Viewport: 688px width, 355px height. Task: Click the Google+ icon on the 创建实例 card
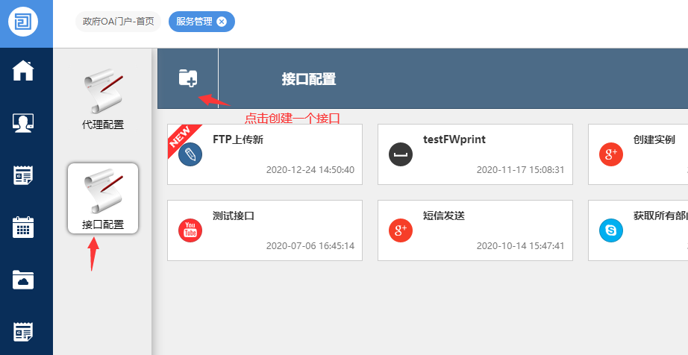pyautogui.click(x=611, y=154)
